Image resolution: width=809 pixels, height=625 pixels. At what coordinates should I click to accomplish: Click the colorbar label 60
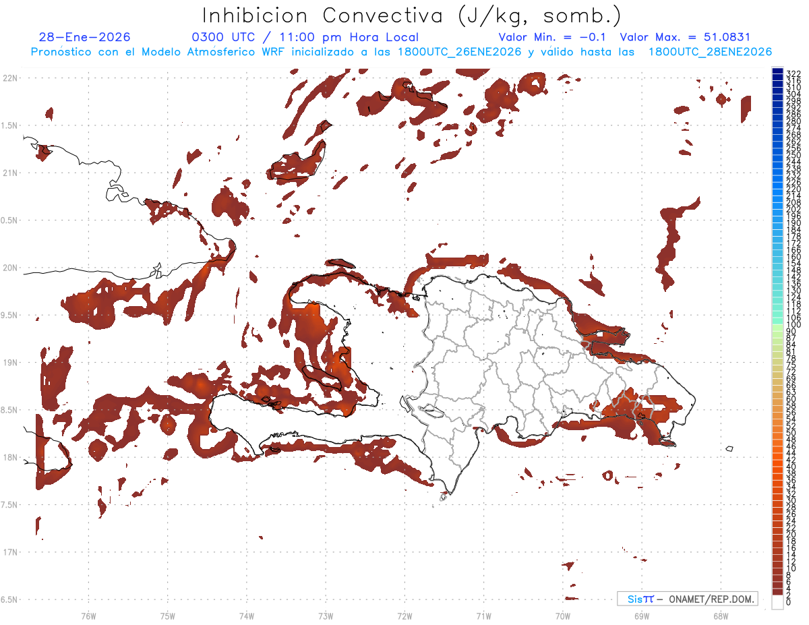pos(791,398)
